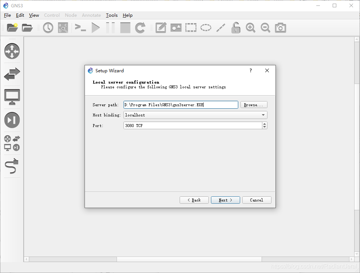Screen dimensions: 360x273
Task: Take a screenshot with the camera icon
Action: click(x=280, y=28)
